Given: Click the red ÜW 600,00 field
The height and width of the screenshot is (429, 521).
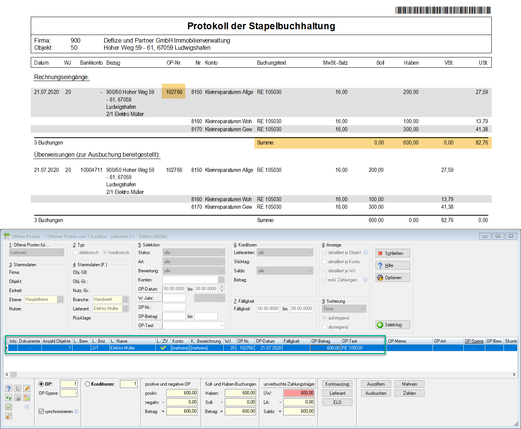Looking at the screenshot, I should (299, 393).
